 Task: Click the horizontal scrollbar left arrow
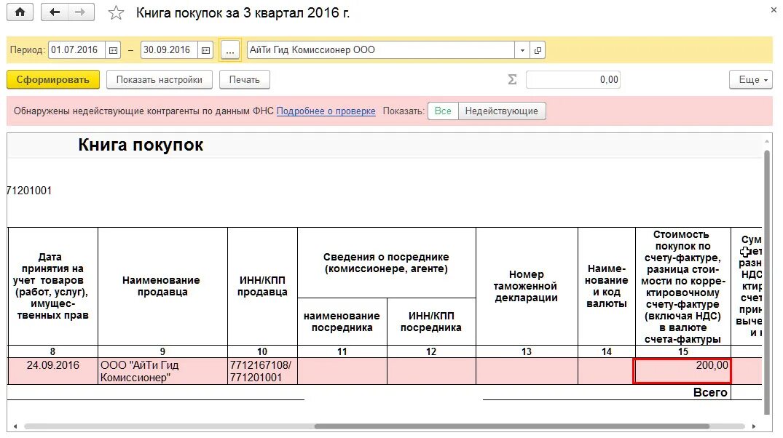pos(15,426)
